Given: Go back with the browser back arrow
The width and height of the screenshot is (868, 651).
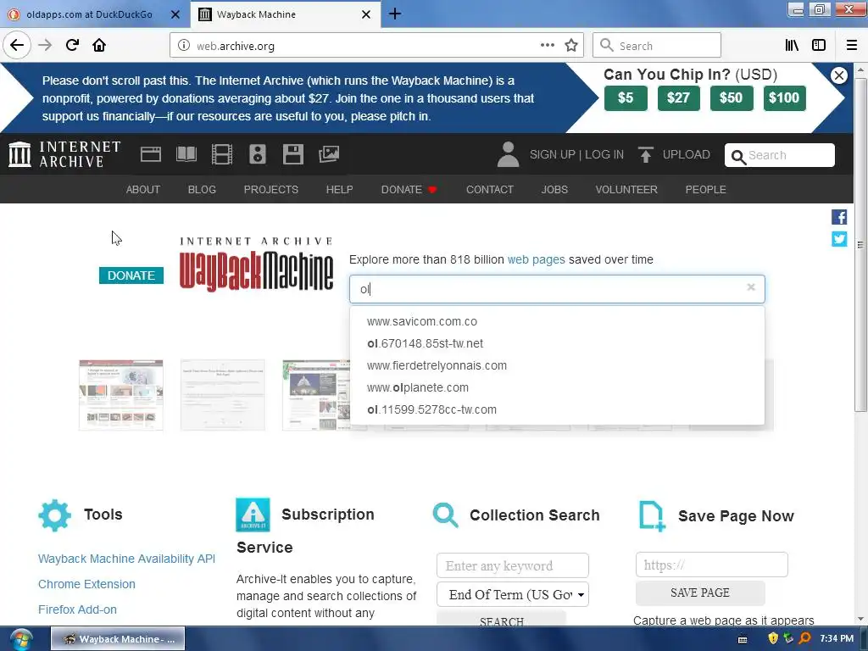Looking at the screenshot, I should (17, 45).
